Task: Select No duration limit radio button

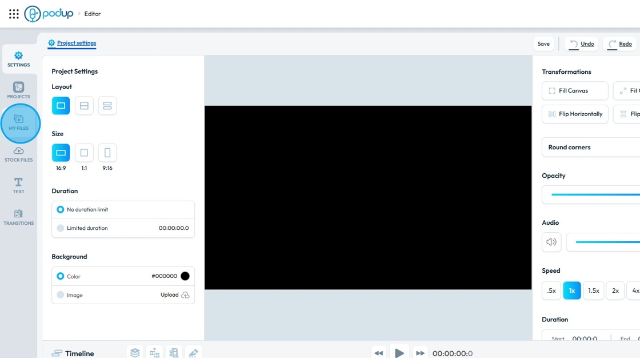Action: pos(61,209)
